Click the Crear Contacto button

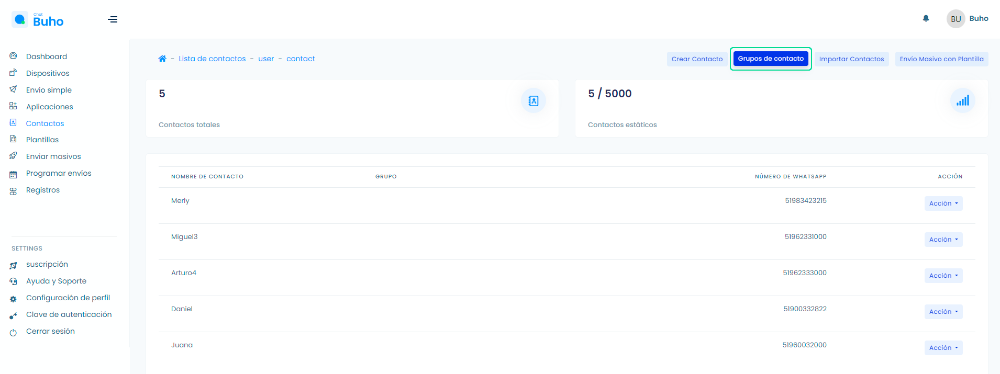[697, 59]
